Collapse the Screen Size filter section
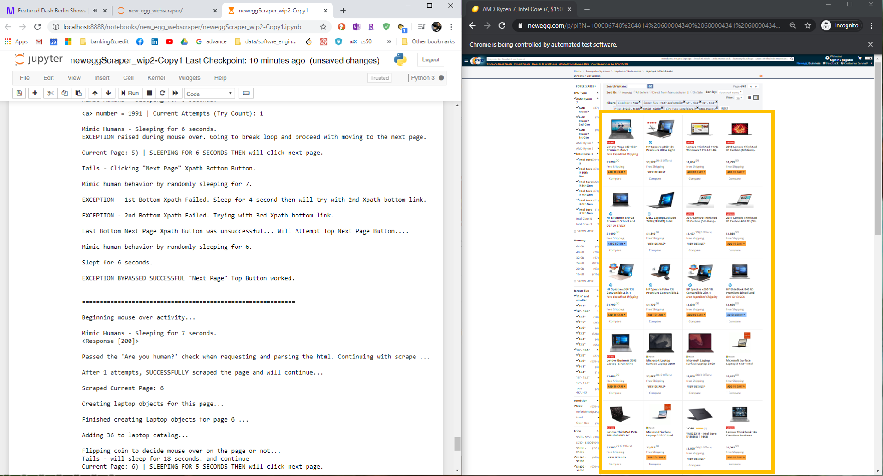 click(x=598, y=291)
